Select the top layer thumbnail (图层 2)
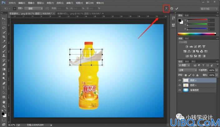This screenshot has height=127, width=220. pyautogui.click(x=186, y=80)
